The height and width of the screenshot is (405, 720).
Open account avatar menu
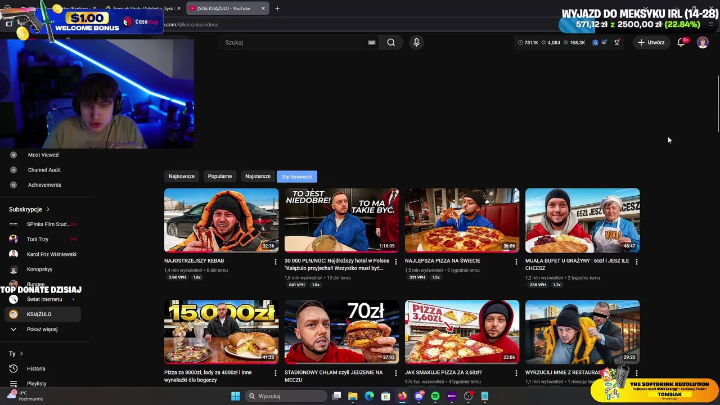tap(703, 42)
